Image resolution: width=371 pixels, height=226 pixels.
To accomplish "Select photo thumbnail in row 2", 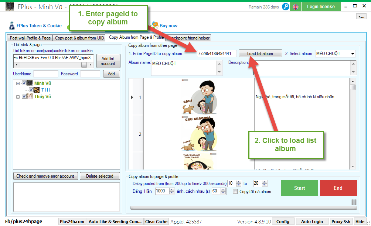I will pos(199,134).
